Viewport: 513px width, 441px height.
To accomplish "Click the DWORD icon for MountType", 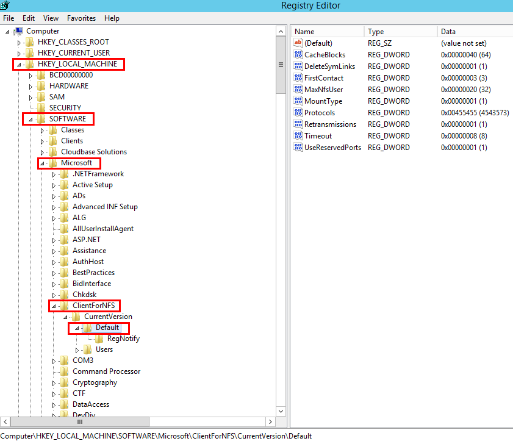I will [298, 101].
